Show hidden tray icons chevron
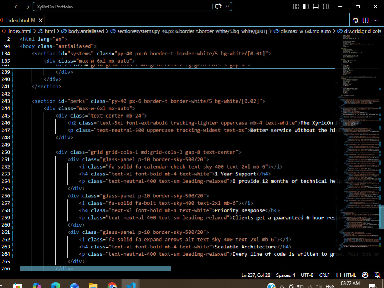 click(282, 286)
